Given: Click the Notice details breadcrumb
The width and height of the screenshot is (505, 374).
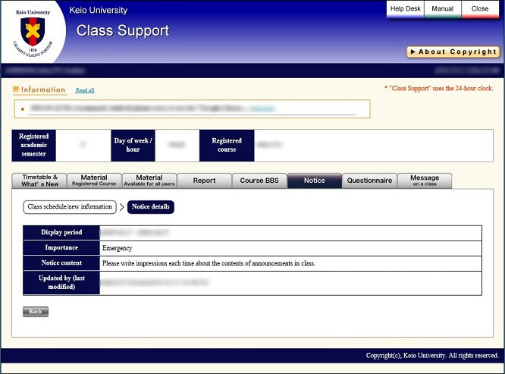Looking at the screenshot, I should [x=150, y=206].
